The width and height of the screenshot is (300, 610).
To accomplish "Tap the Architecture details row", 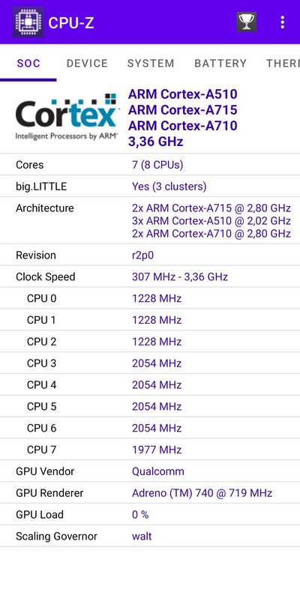I will (150, 220).
